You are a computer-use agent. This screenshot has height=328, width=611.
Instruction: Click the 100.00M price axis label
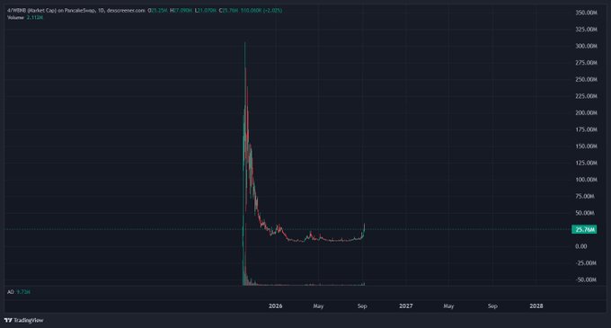pyautogui.click(x=586, y=180)
